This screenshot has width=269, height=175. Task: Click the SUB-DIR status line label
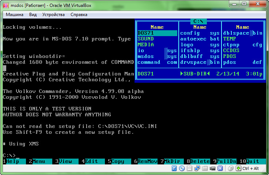(x=195, y=74)
